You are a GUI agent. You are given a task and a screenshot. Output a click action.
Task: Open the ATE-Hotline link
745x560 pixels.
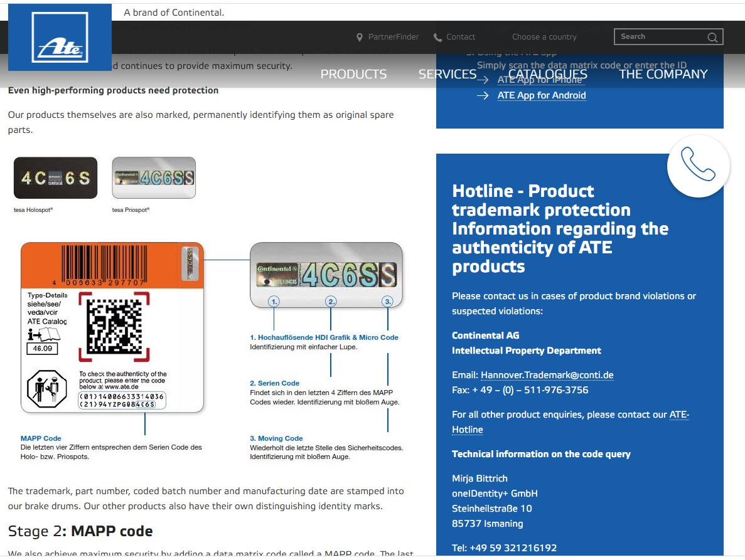tap(570, 422)
